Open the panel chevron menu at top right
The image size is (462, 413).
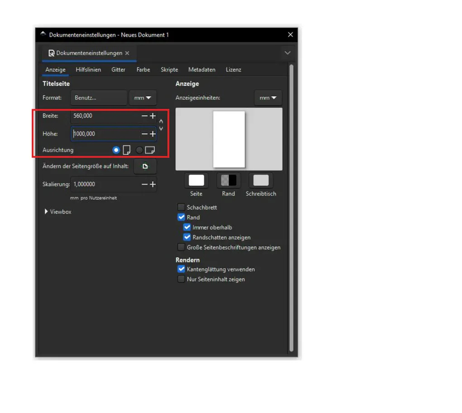pyautogui.click(x=288, y=53)
